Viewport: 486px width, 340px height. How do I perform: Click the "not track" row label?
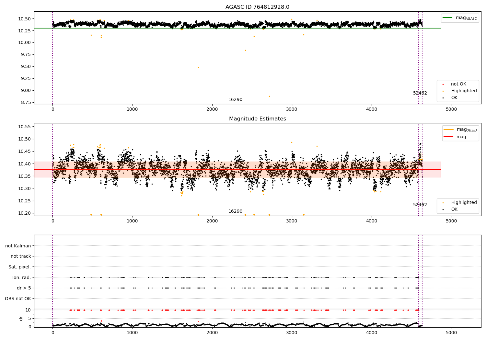[21, 256]
